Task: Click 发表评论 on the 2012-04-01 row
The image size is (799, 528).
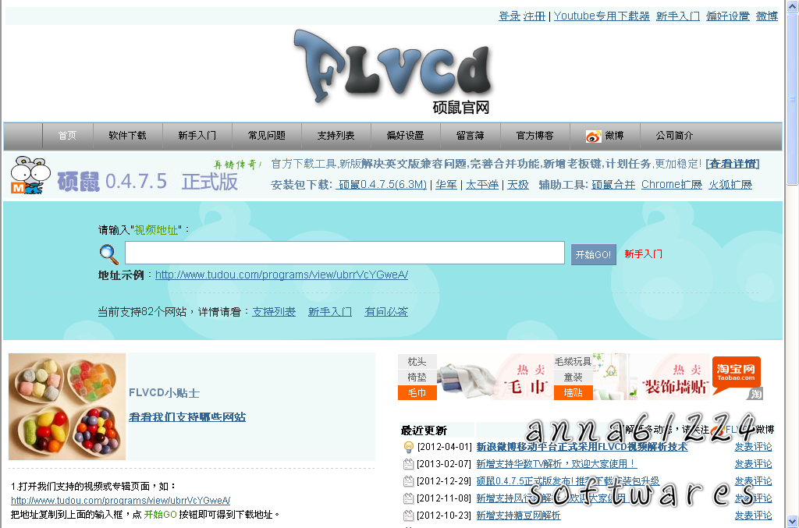Action: (x=753, y=447)
